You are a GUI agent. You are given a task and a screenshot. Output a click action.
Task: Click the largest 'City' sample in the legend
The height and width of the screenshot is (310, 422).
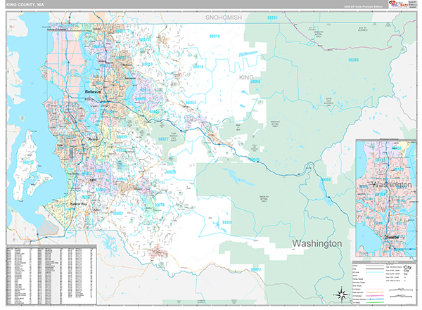pos(407,267)
